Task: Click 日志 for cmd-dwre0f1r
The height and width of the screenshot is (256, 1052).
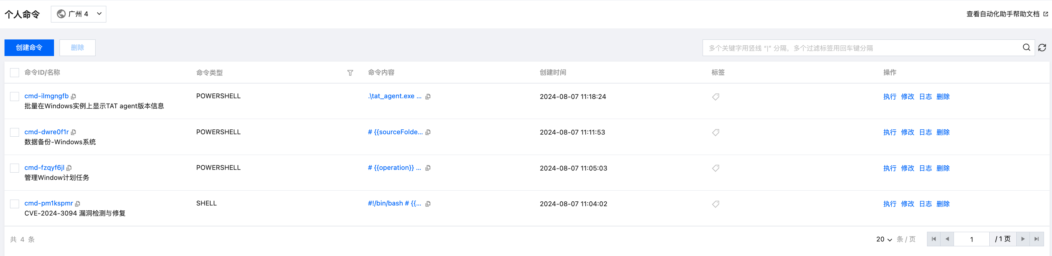Action: tap(925, 132)
